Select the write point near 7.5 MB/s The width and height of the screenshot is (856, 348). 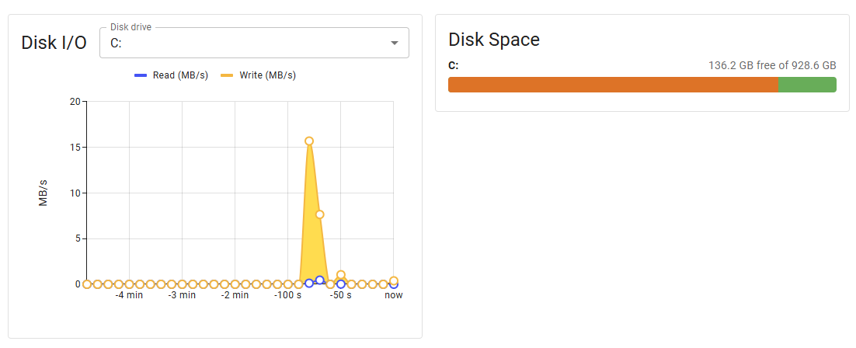[319, 214]
